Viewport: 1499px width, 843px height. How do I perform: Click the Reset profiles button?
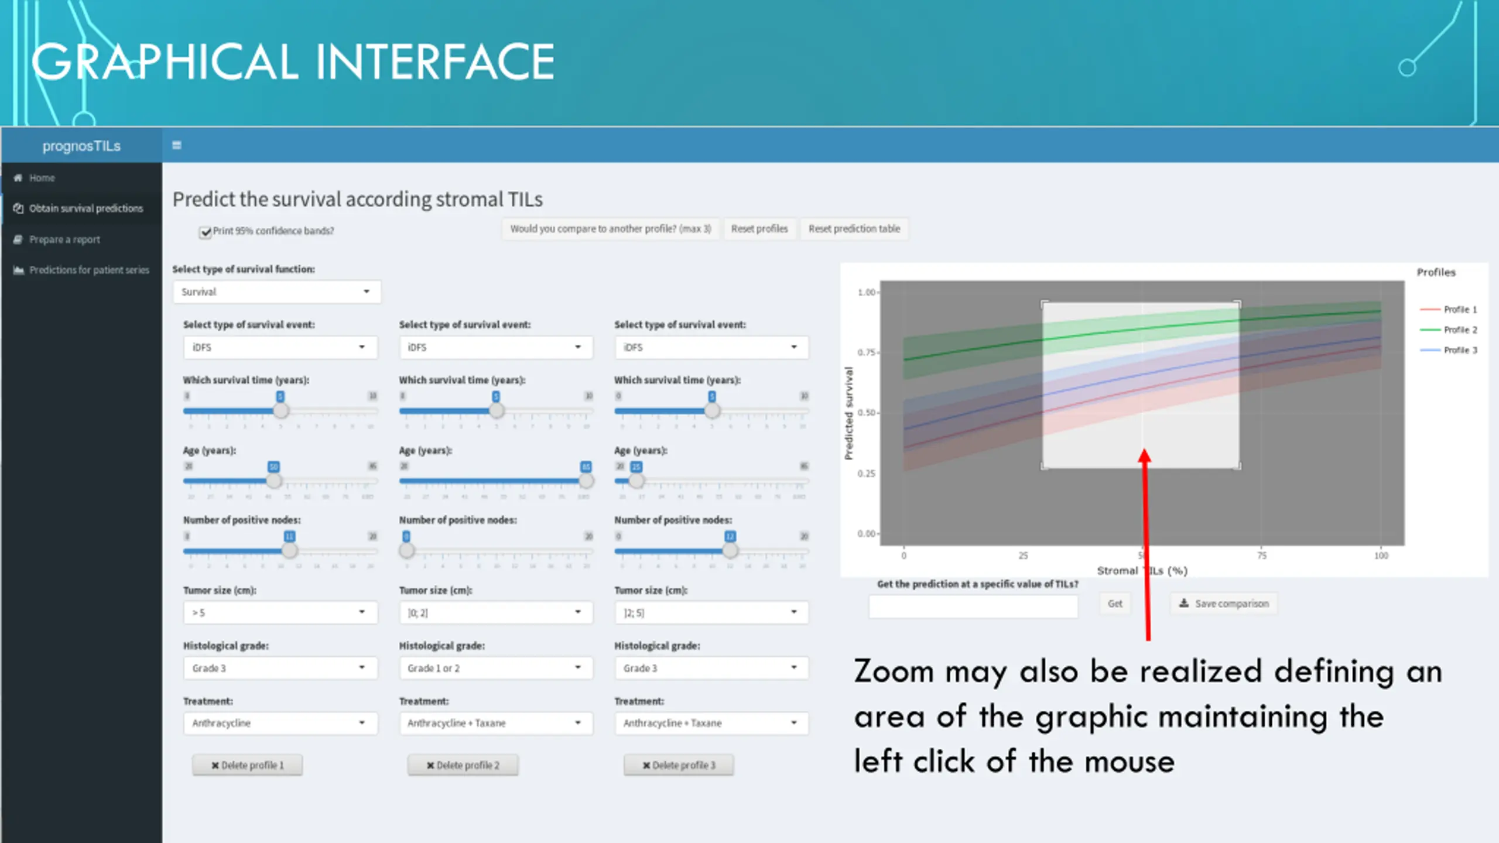click(759, 229)
